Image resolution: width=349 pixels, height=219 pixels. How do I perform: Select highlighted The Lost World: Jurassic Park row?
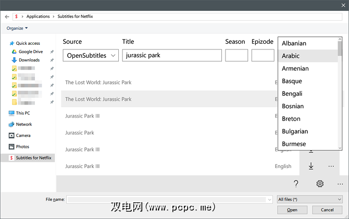[169, 99]
